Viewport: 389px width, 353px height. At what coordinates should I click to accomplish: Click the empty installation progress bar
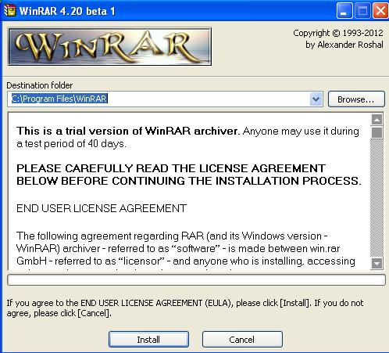[x=196, y=280]
